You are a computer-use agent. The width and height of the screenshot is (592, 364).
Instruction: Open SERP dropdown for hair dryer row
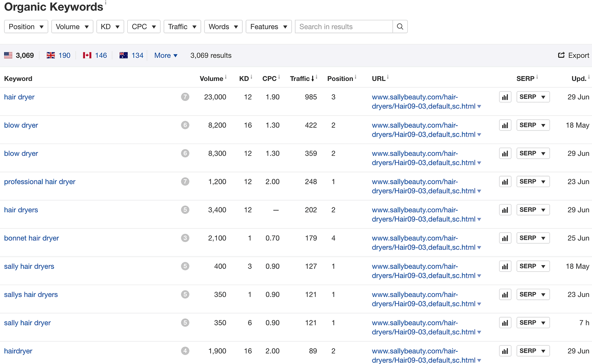tap(533, 97)
